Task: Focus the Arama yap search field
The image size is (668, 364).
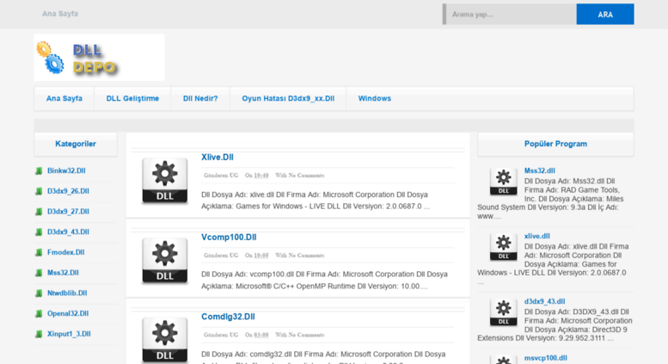Action: (x=510, y=14)
